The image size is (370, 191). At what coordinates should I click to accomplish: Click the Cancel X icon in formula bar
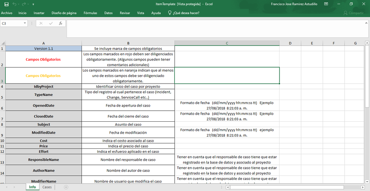(41, 23)
